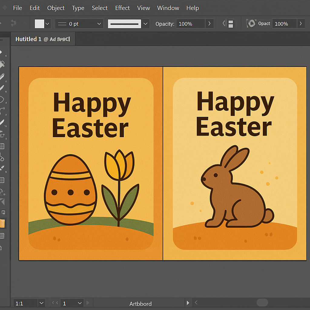Image resolution: width=310 pixels, height=310 pixels.
Task: Click the left chevron beside align icon
Action: click(224, 23)
